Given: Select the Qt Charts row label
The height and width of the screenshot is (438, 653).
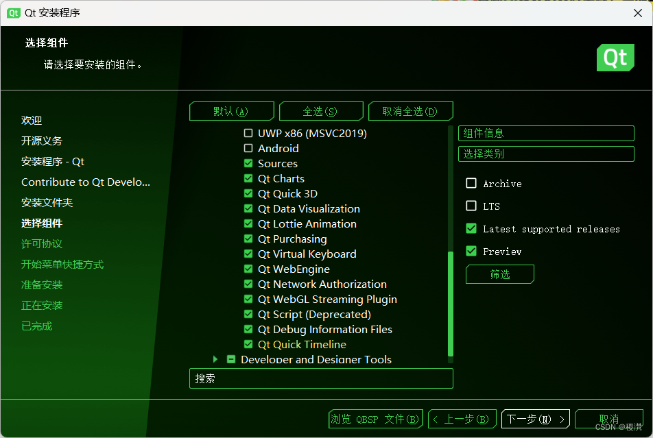Looking at the screenshot, I should coord(281,178).
